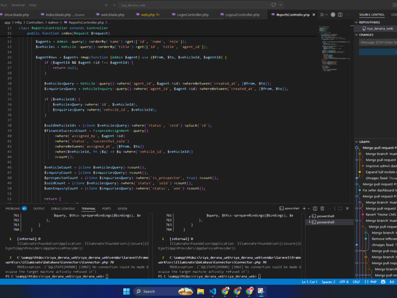The height and width of the screenshot is (298, 397).
Task: Split the terminal pane
Action: pos(315,209)
